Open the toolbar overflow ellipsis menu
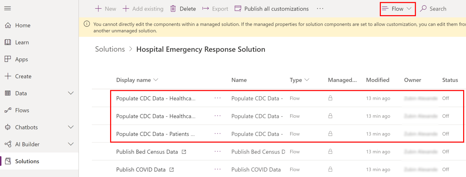 [320, 9]
